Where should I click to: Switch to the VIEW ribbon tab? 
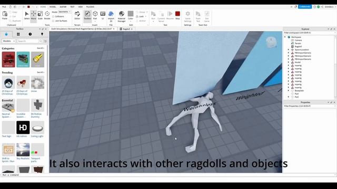click(x=81, y=7)
